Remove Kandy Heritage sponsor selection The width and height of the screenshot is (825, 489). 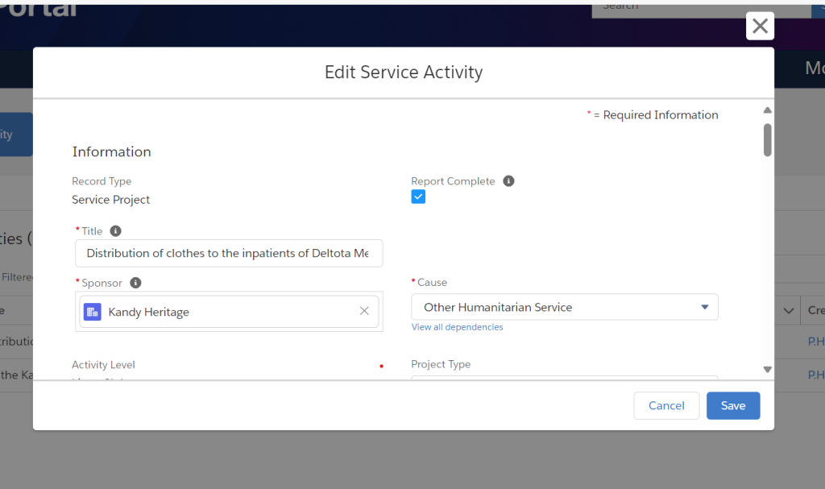coord(364,311)
